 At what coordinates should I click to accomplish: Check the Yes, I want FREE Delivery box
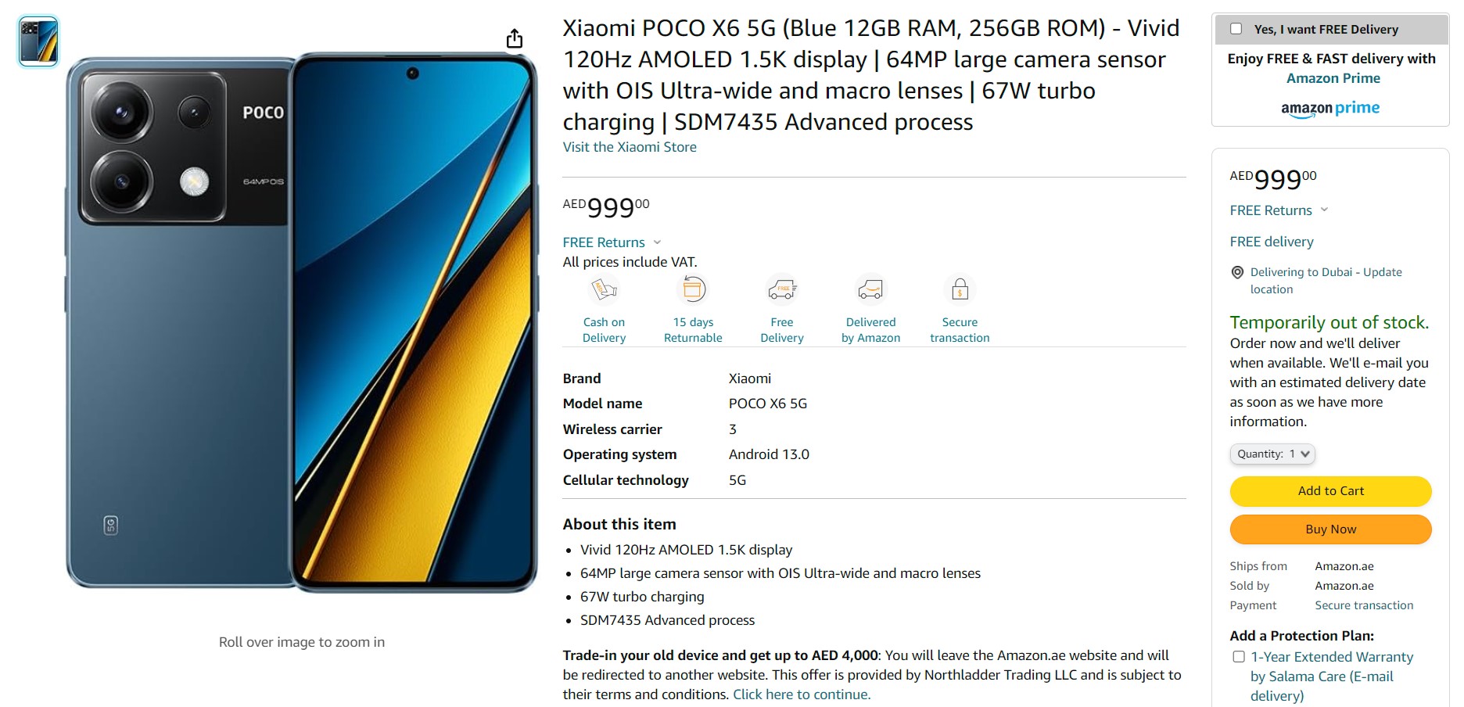[1236, 29]
